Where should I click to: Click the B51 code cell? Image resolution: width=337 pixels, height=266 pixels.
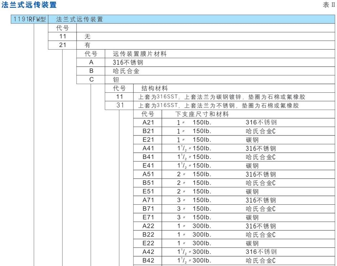tap(148, 183)
